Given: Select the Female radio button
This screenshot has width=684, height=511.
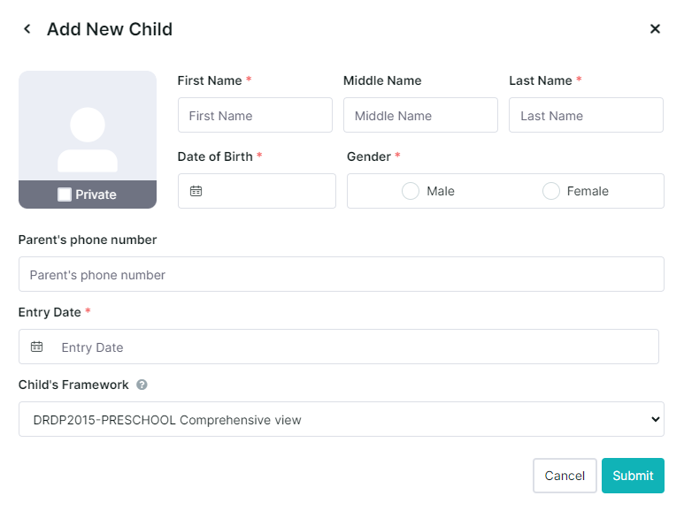Looking at the screenshot, I should coord(551,191).
